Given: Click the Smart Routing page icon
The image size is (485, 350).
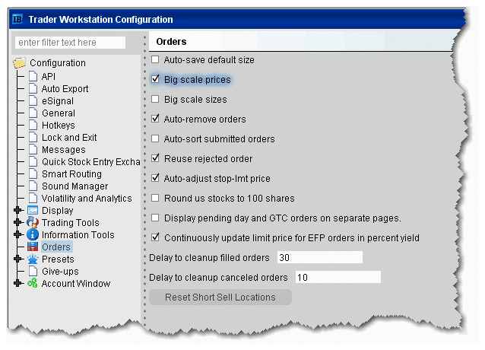Looking at the screenshot, I should [x=33, y=173].
